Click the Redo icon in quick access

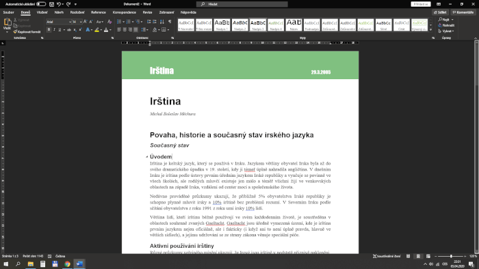click(x=68, y=4)
